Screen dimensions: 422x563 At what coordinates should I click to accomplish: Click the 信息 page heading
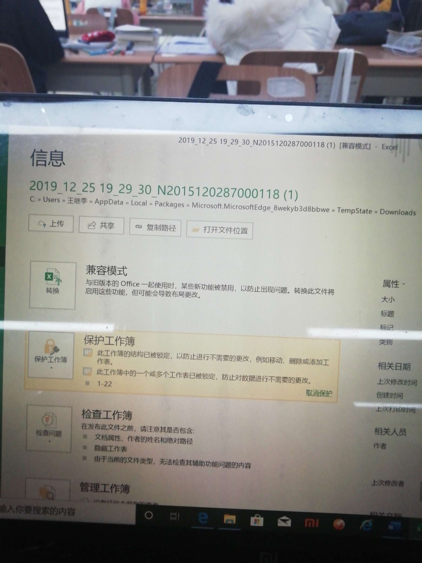tap(48, 158)
